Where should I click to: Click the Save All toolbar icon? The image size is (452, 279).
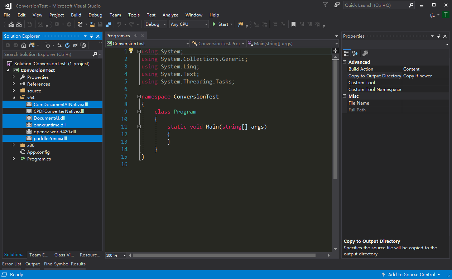[108, 24]
